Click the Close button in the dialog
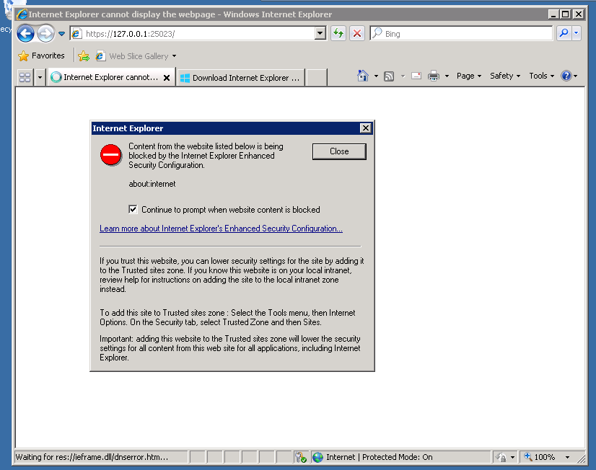Viewport: 596px width, 470px height. click(x=339, y=151)
